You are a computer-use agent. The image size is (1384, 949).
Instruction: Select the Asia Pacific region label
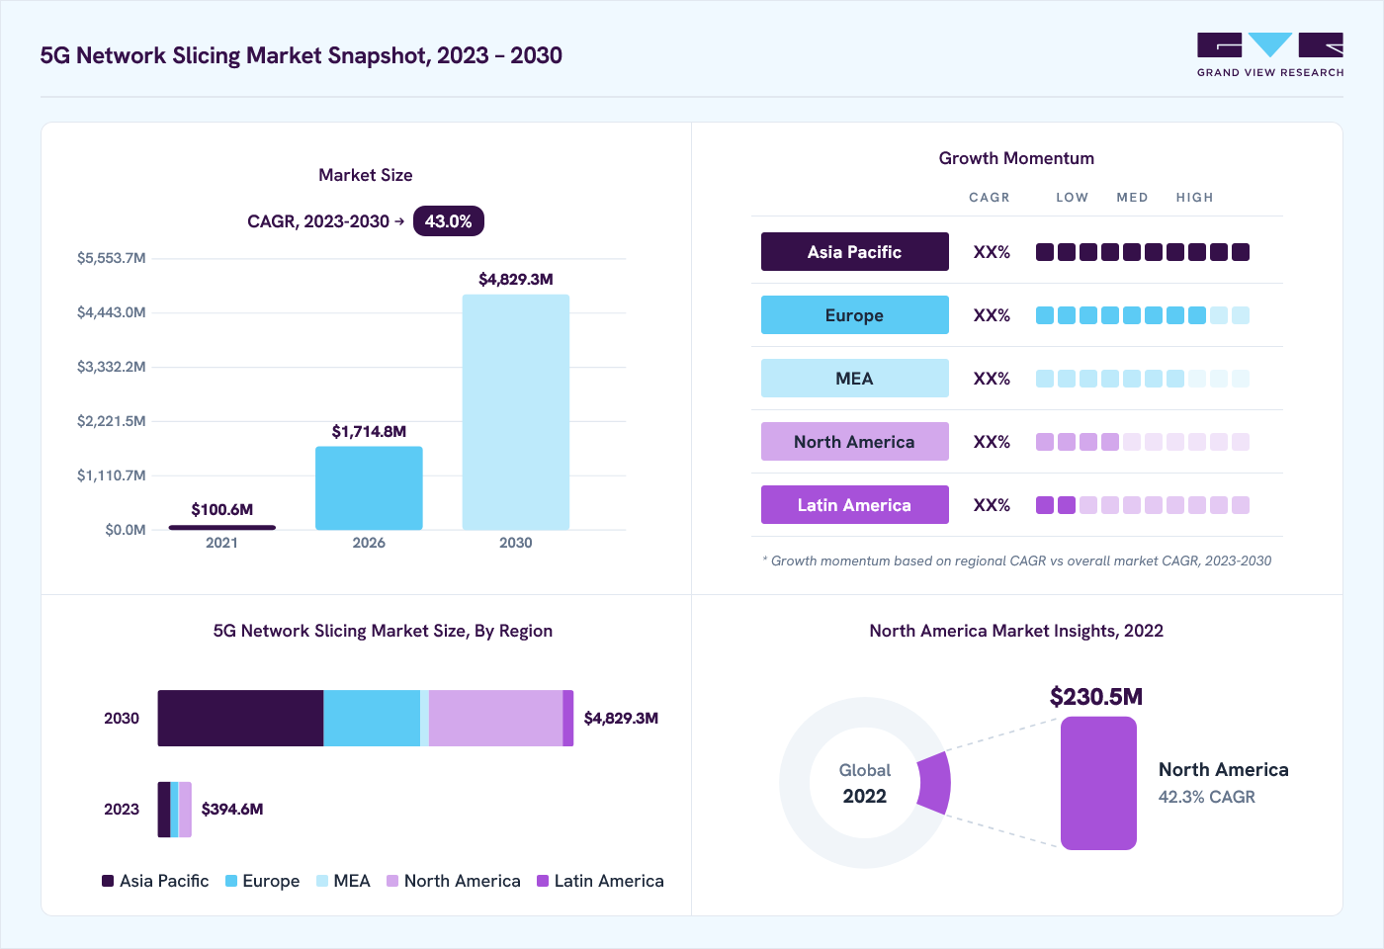855,252
